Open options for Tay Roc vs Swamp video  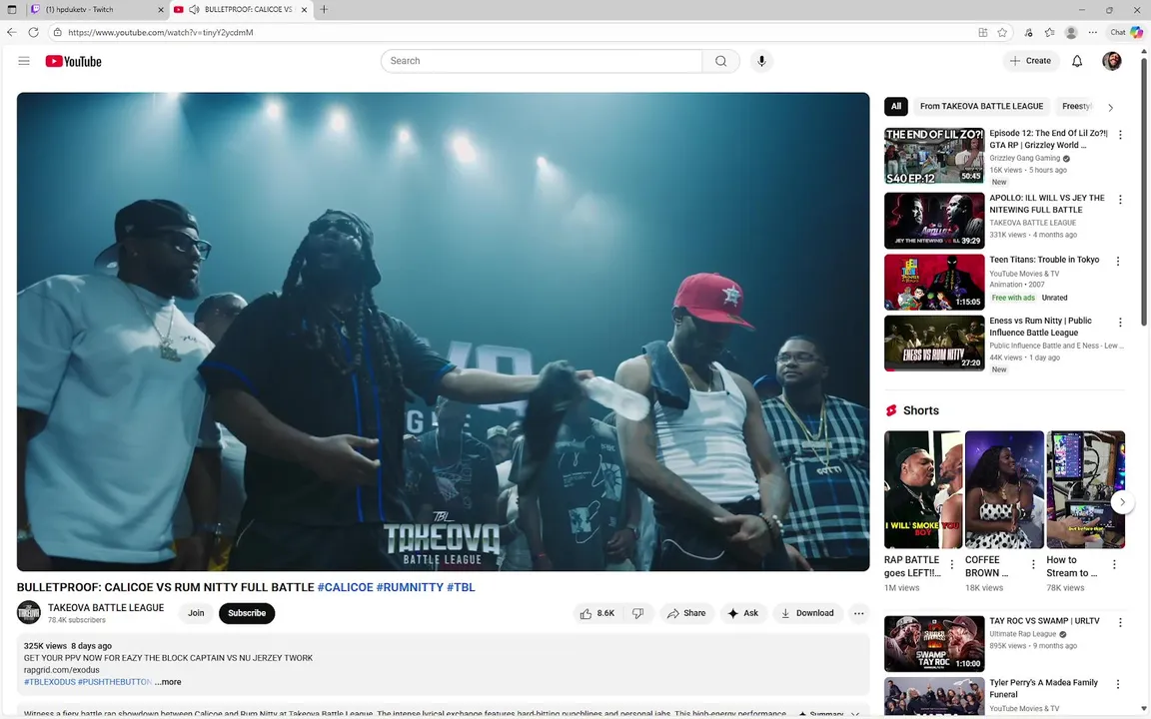1120,622
